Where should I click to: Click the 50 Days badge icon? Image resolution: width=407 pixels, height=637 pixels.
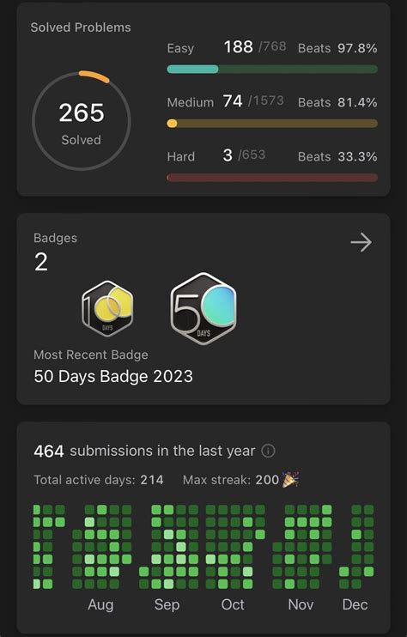203,308
